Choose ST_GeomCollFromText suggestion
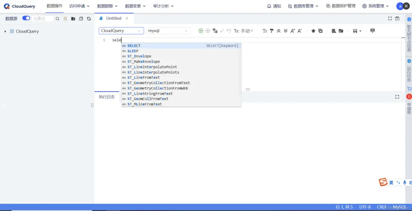 click(181, 99)
